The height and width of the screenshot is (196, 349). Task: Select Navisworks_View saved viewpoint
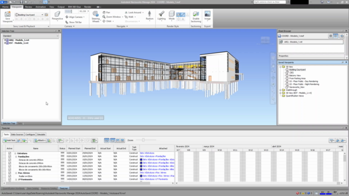coord(297,87)
